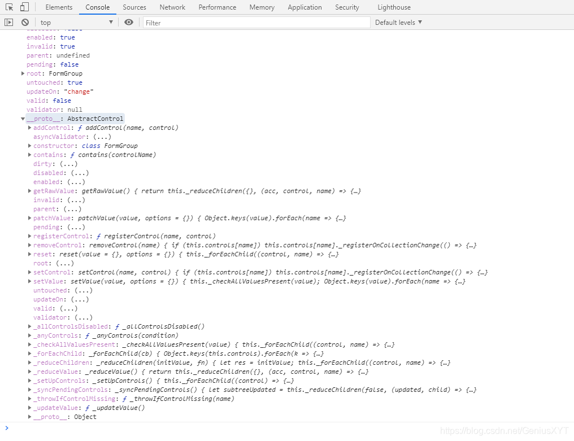Expand the setControl function entry
This screenshot has width=574, height=441.
[29, 272]
